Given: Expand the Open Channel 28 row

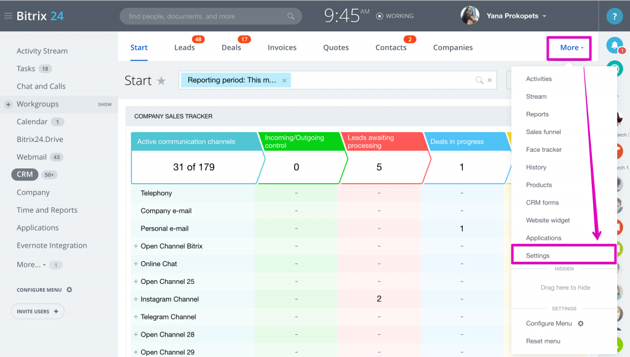Looking at the screenshot, I should point(136,334).
